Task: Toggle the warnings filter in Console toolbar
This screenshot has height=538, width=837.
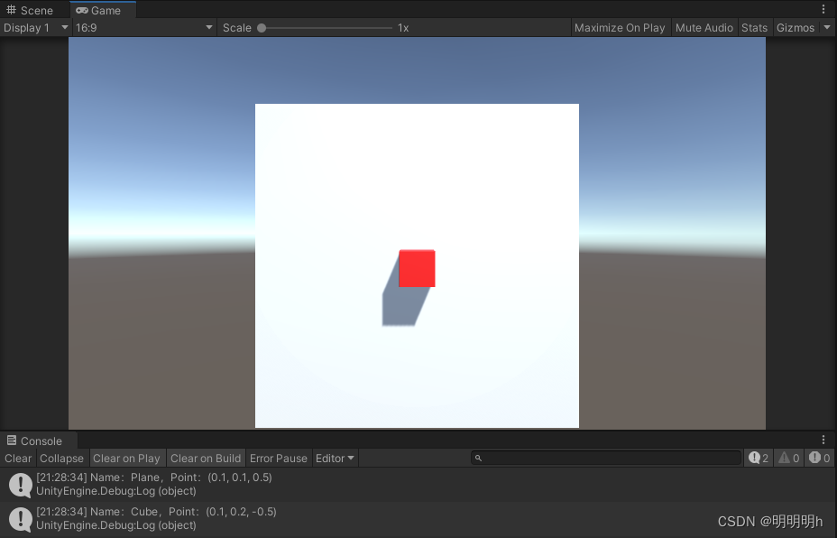Action: pyautogui.click(x=787, y=458)
